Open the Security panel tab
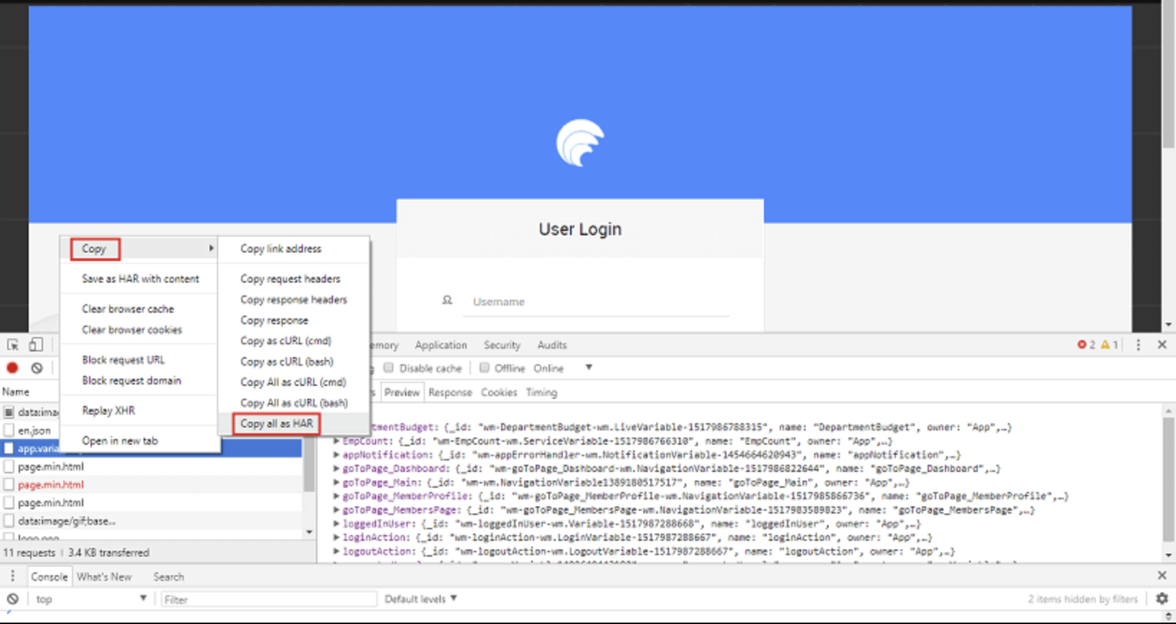The height and width of the screenshot is (624, 1176). tap(502, 345)
